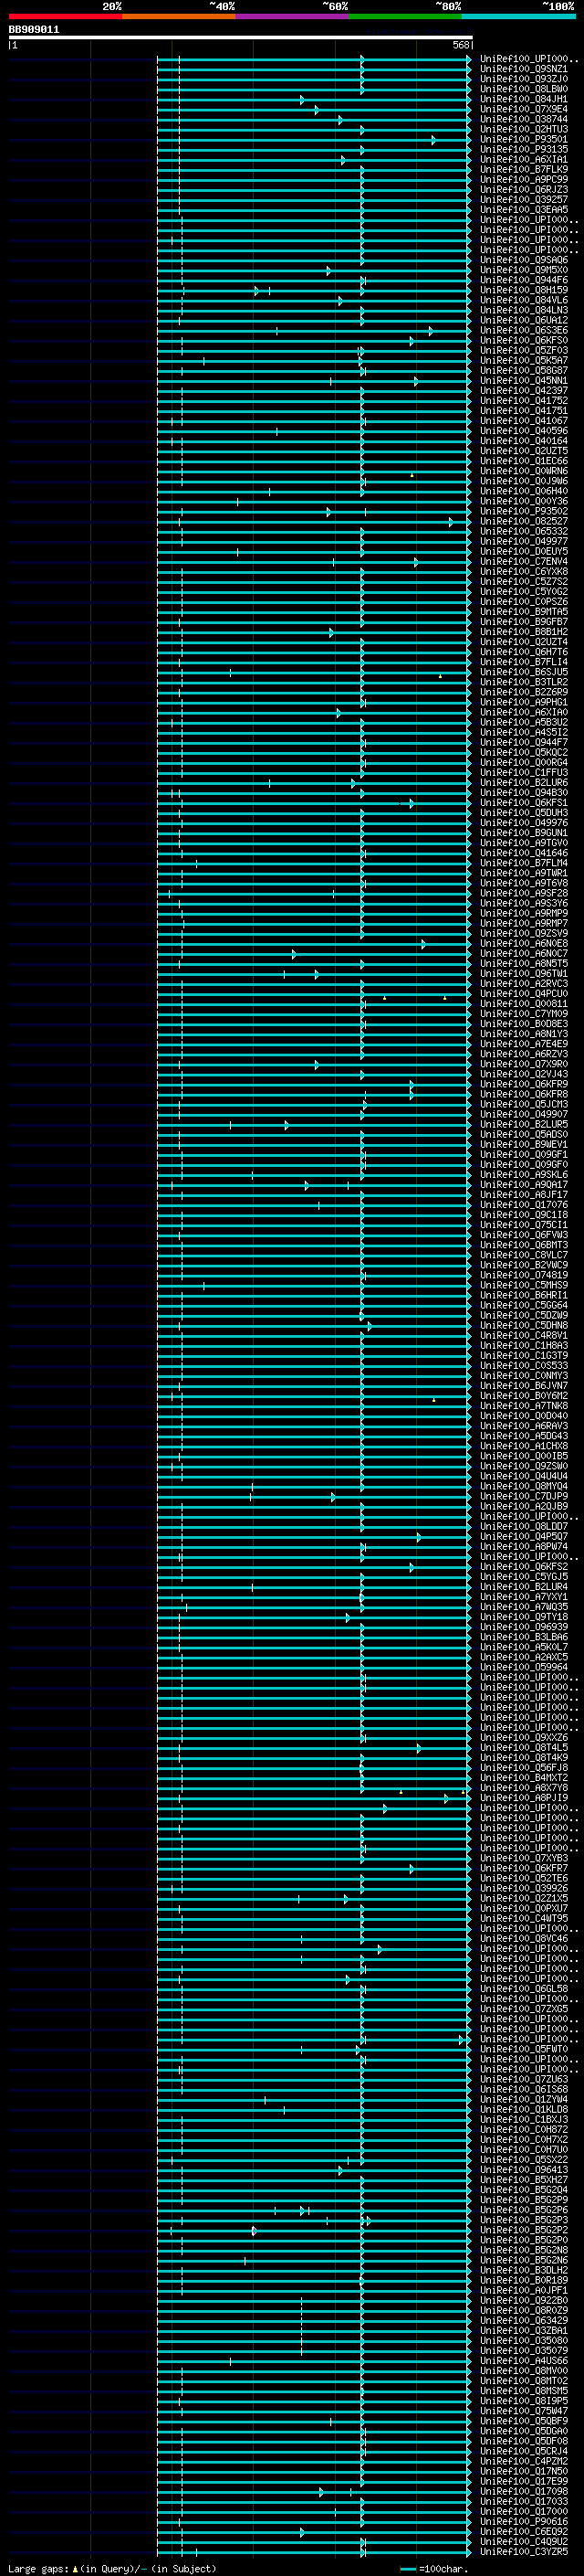This screenshot has height=2576, width=584.
Task: Select hit UniRef100_A9PC99
Action: click(524, 179)
